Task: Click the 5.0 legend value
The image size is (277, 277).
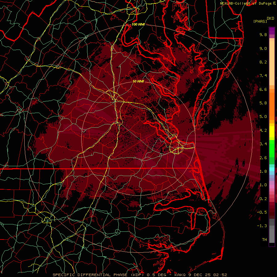Action: point(263,117)
